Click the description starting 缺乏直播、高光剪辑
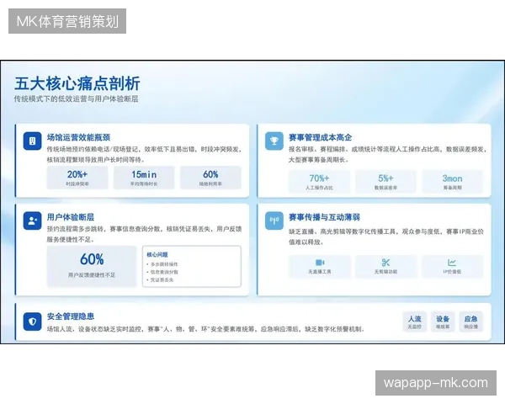 point(385,237)
